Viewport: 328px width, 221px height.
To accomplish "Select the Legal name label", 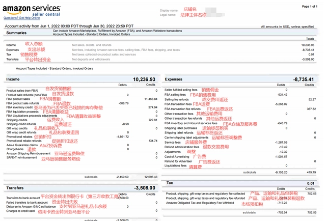I will pos(168,15).
